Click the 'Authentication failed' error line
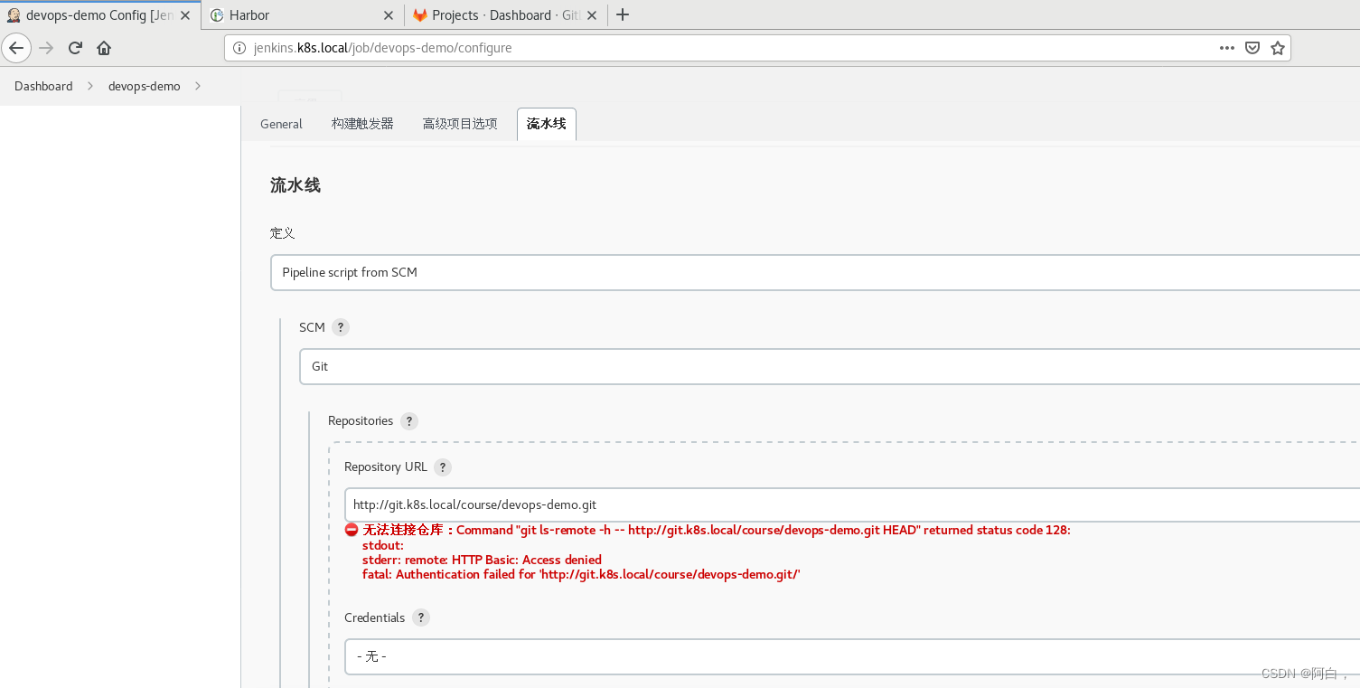The height and width of the screenshot is (688, 1360). tap(581, 574)
